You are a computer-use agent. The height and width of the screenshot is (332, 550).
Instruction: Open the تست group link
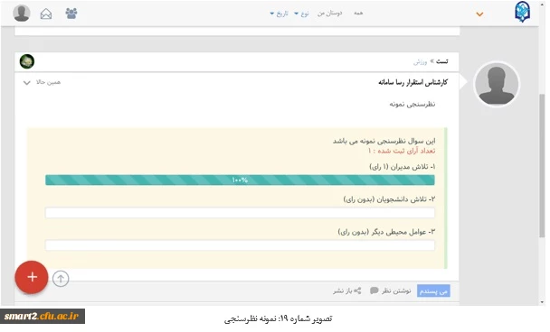coord(442,61)
